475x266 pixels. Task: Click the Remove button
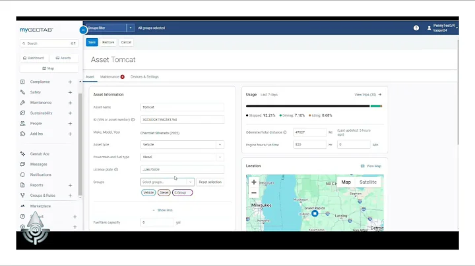(108, 42)
